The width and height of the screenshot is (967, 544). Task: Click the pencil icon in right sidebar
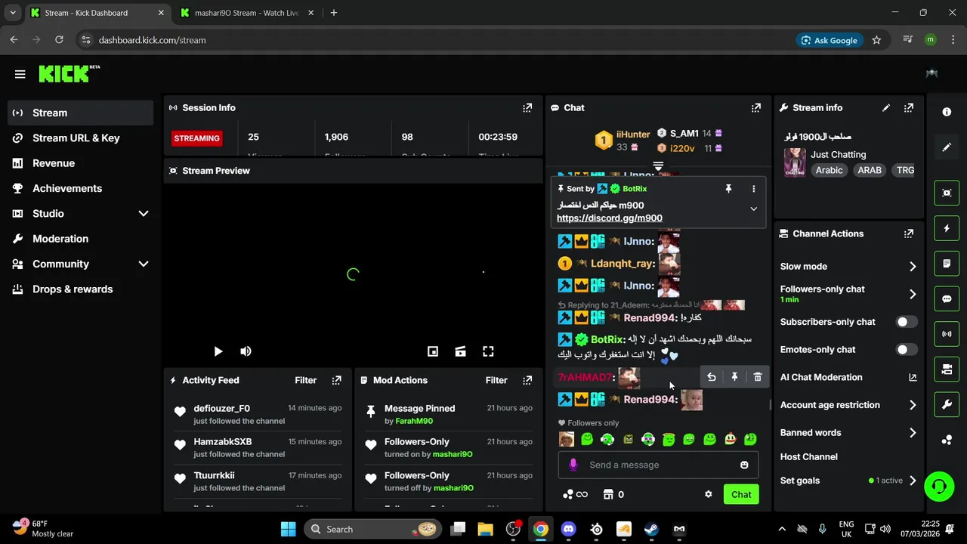(x=947, y=147)
